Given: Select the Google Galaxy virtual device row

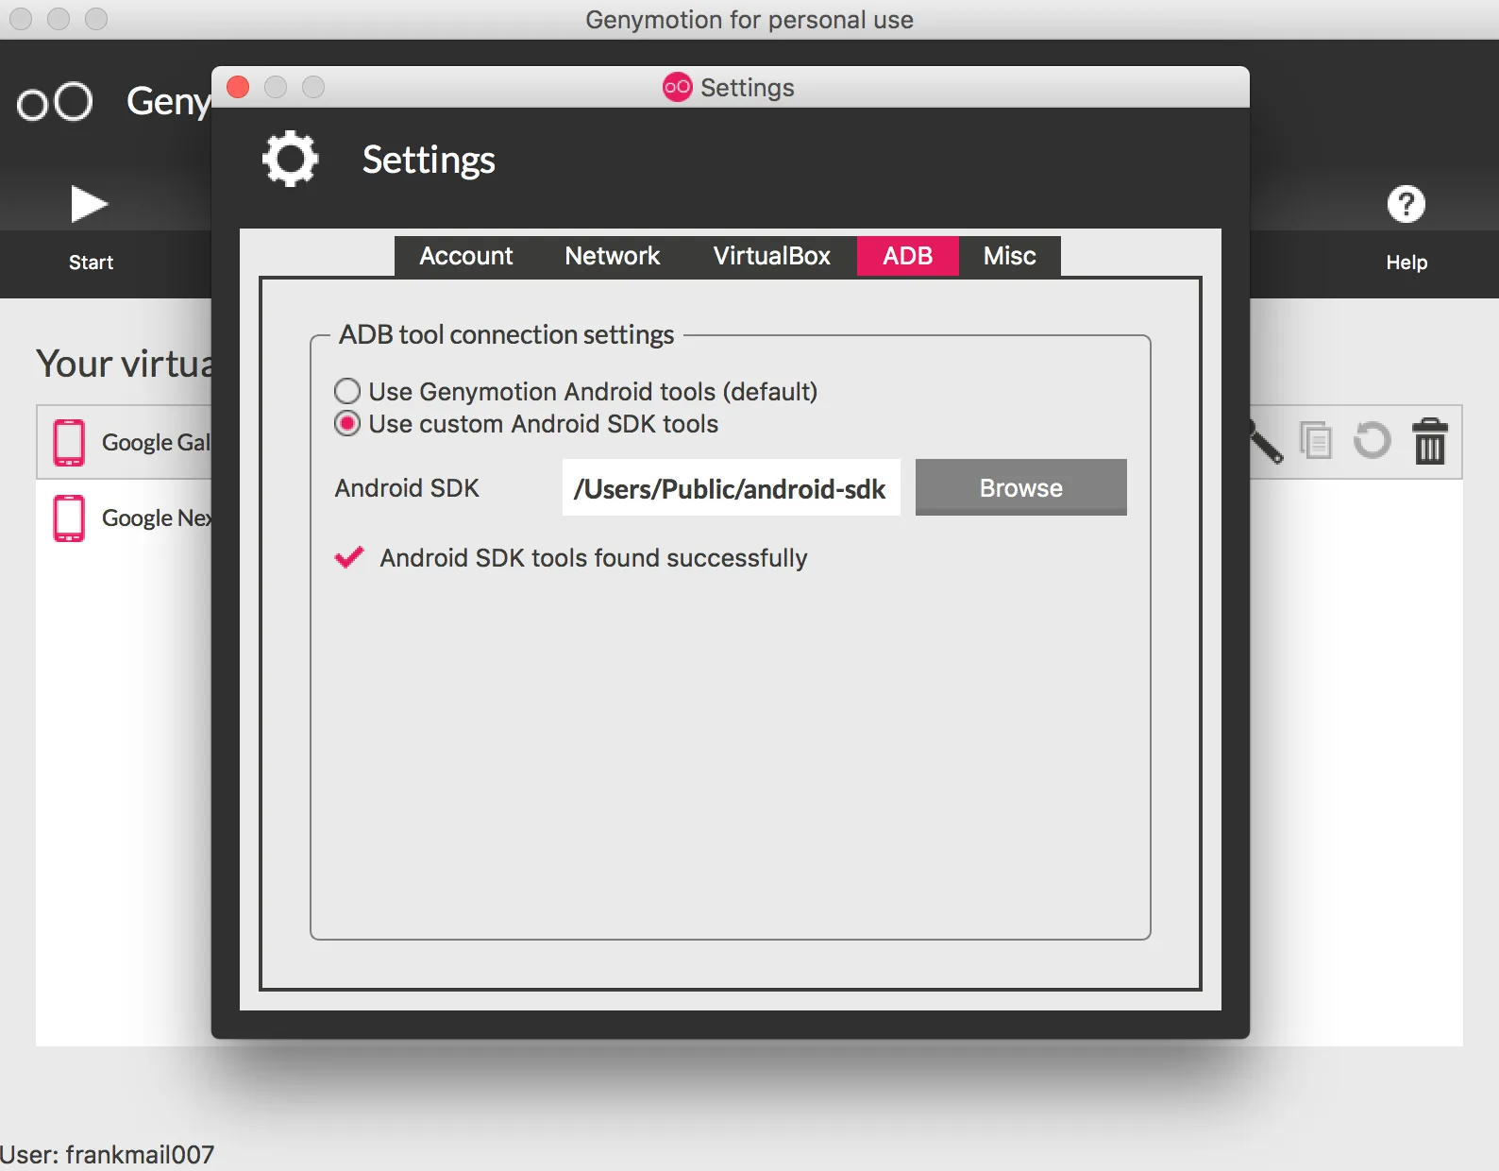Looking at the screenshot, I should coord(124,442).
